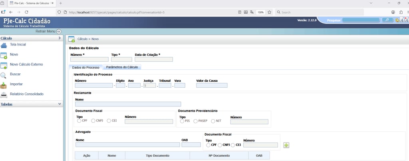The image size is (409, 161).
Task: Select CNPJ for Advogado Documento Fiscal
Action: pyautogui.click(x=220, y=145)
